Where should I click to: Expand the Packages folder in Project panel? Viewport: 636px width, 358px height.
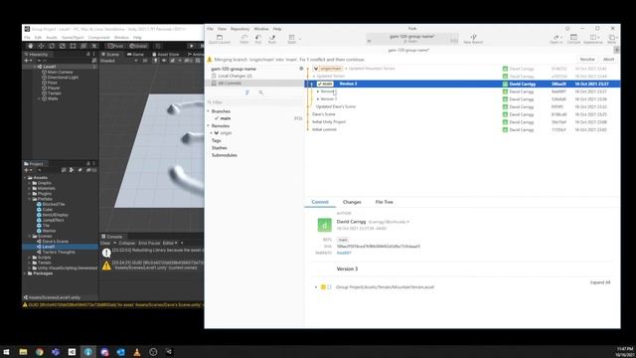(25, 273)
